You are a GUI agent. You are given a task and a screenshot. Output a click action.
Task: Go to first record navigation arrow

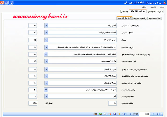coord(126,114)
